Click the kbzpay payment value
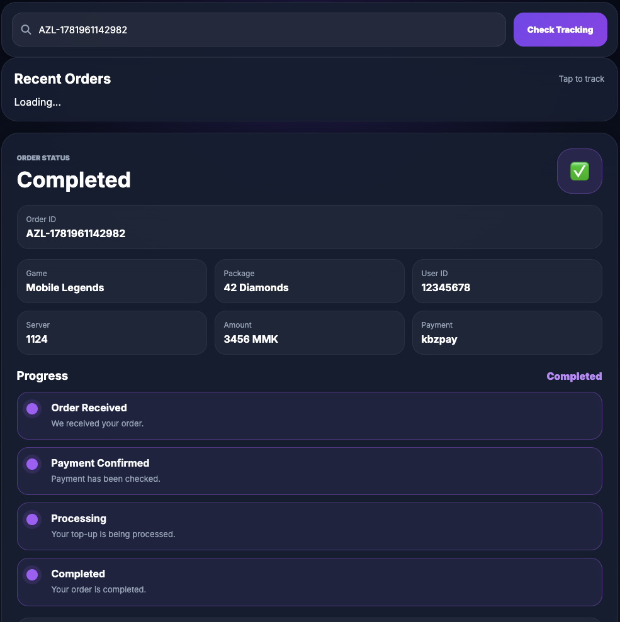 coord(439,340)
